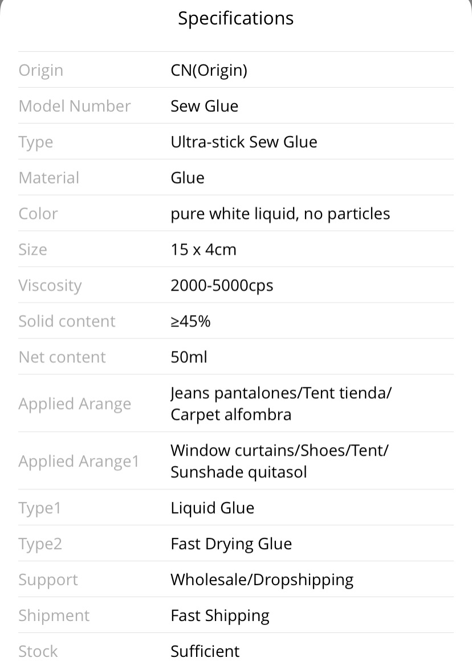The image size is (472, 666).
Task: Select the Origin row value CN(Origin)
Action: tap(209, 70)
